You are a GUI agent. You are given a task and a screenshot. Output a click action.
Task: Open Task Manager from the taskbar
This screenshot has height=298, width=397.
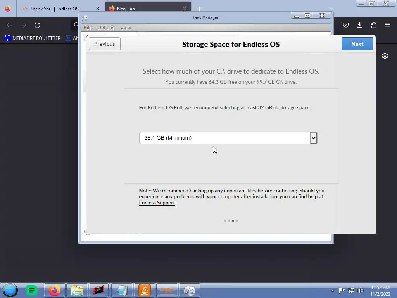pyautogui.click(x=189, y=290)
